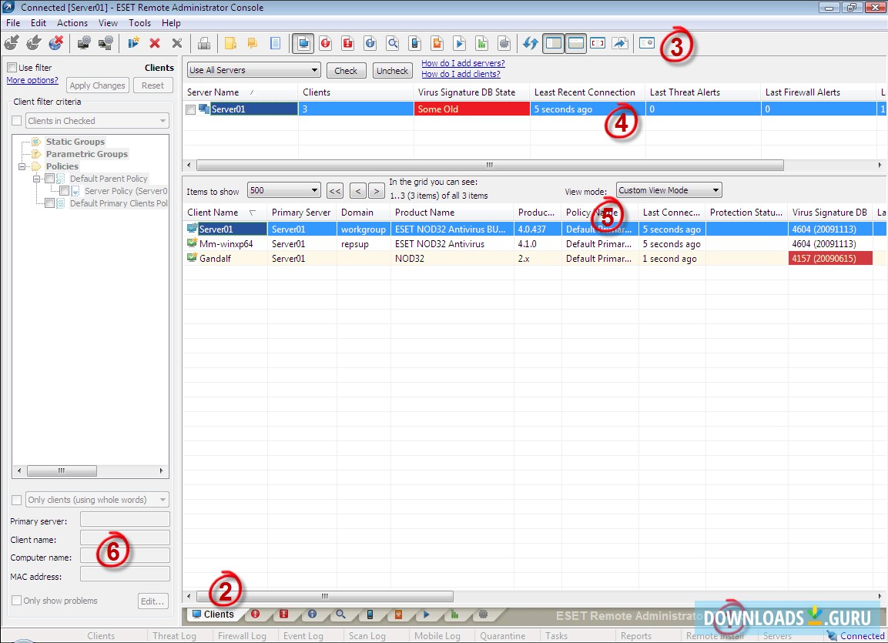The height and width of the screenshot is (643, 888).
Task: Click the refresh icon with blue arrows
Action: [x=531, y=44]
